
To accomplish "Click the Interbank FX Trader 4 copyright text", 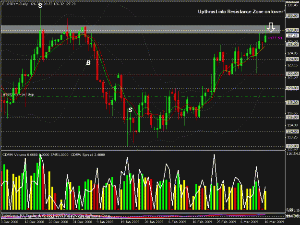I will point(56,215).
